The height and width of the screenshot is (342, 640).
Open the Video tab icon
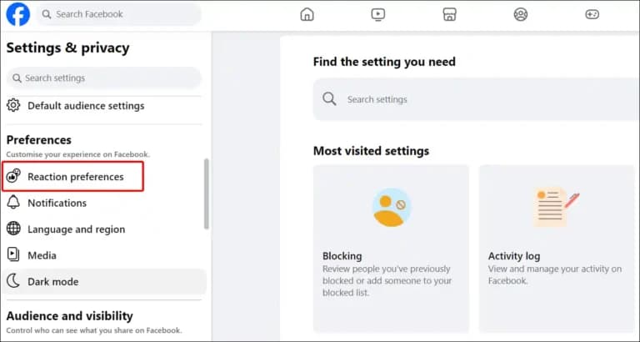pos(378,14)
